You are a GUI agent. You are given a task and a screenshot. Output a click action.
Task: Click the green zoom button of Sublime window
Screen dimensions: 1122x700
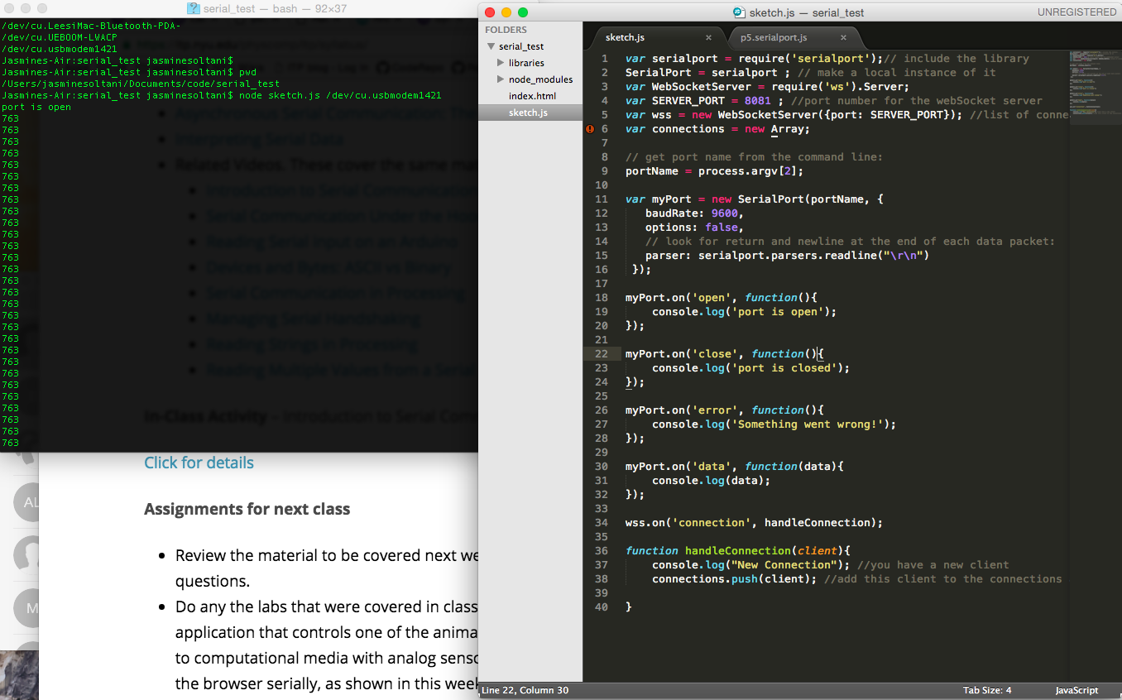522,12
